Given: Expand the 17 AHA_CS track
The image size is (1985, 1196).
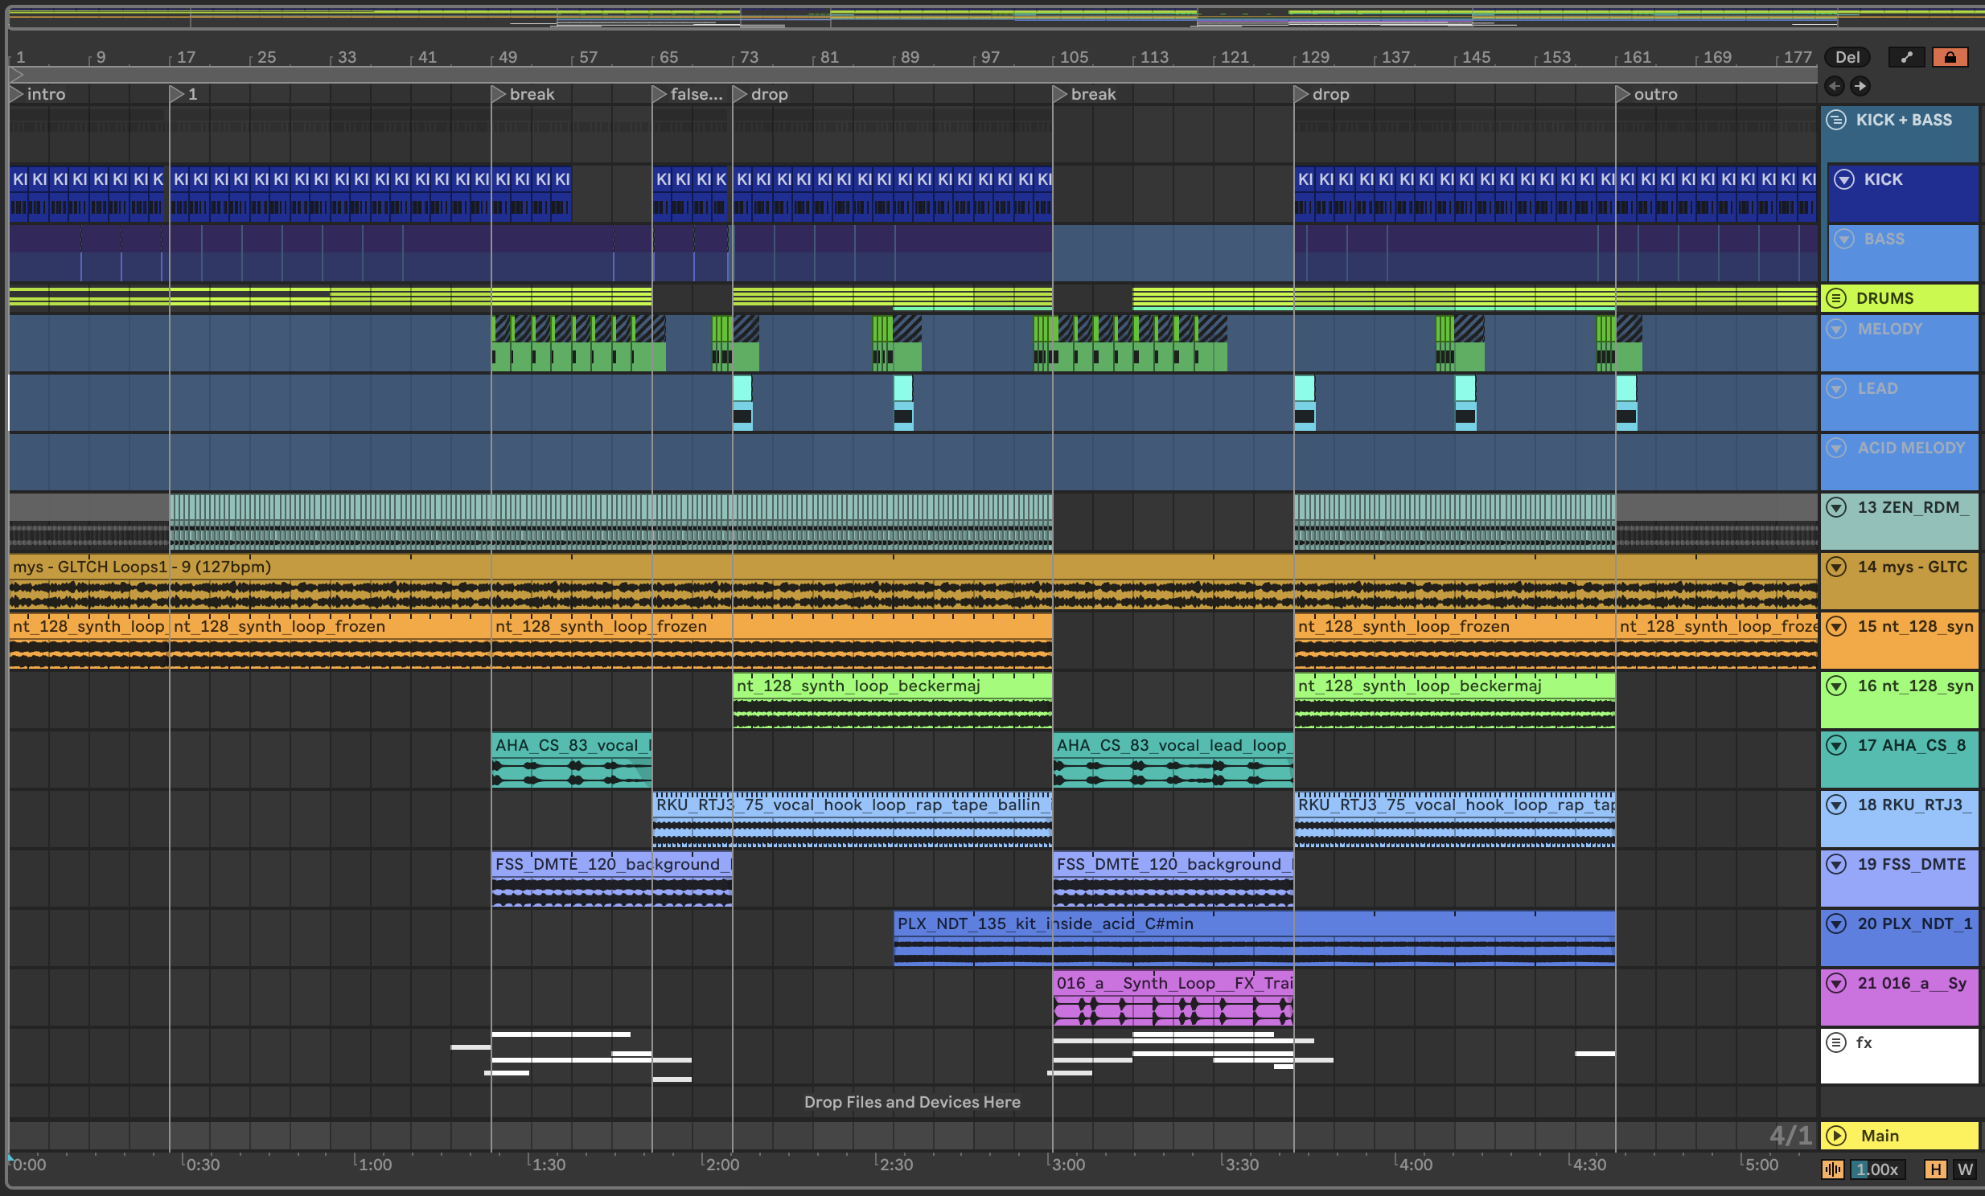Looking at the screenshot, I should 1836,745.
